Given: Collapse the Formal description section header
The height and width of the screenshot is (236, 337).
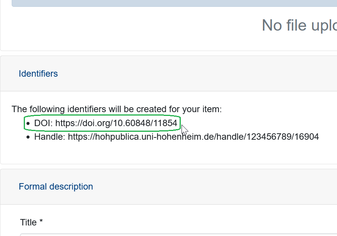Looking at the screenshot, I should (x=56, y=187).
